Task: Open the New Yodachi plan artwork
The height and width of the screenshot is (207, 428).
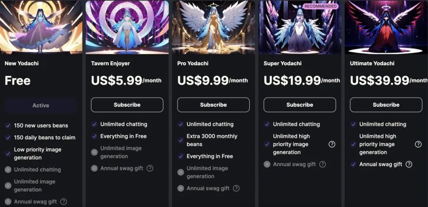Action: coord(41,27)
